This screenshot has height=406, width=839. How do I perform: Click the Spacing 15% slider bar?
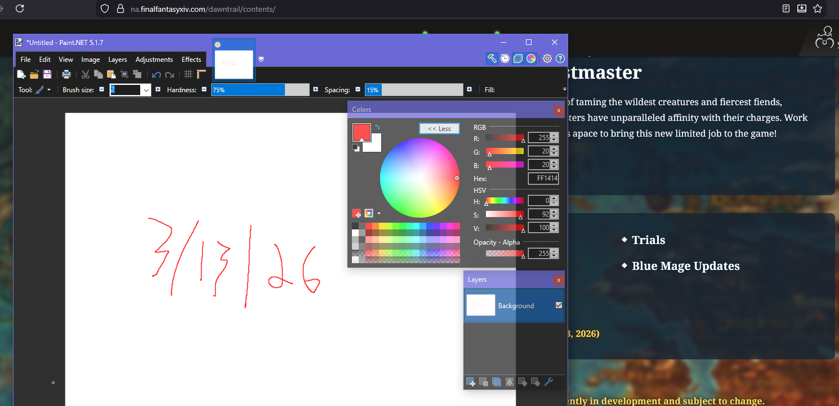coord(414,90)
